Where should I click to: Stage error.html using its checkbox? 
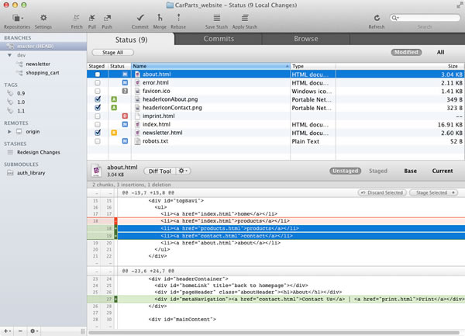pos(97,83)
